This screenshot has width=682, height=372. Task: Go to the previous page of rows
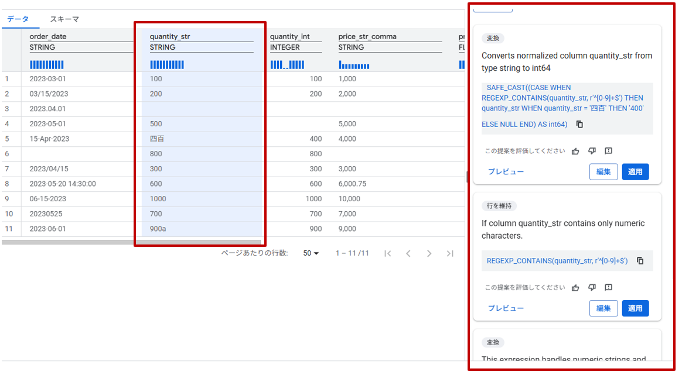click(x=408, y=253)
